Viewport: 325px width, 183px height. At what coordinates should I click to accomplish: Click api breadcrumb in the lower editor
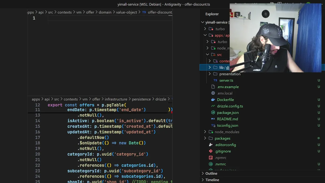tap(47, 99)
